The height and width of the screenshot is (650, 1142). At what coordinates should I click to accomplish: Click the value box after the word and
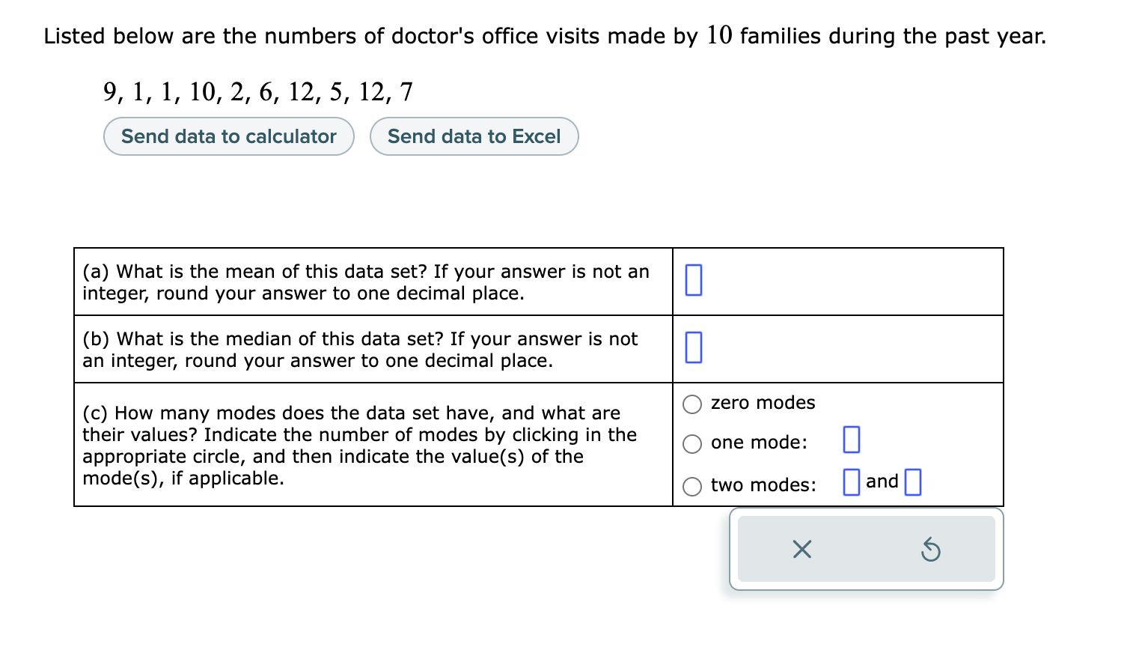912,482
